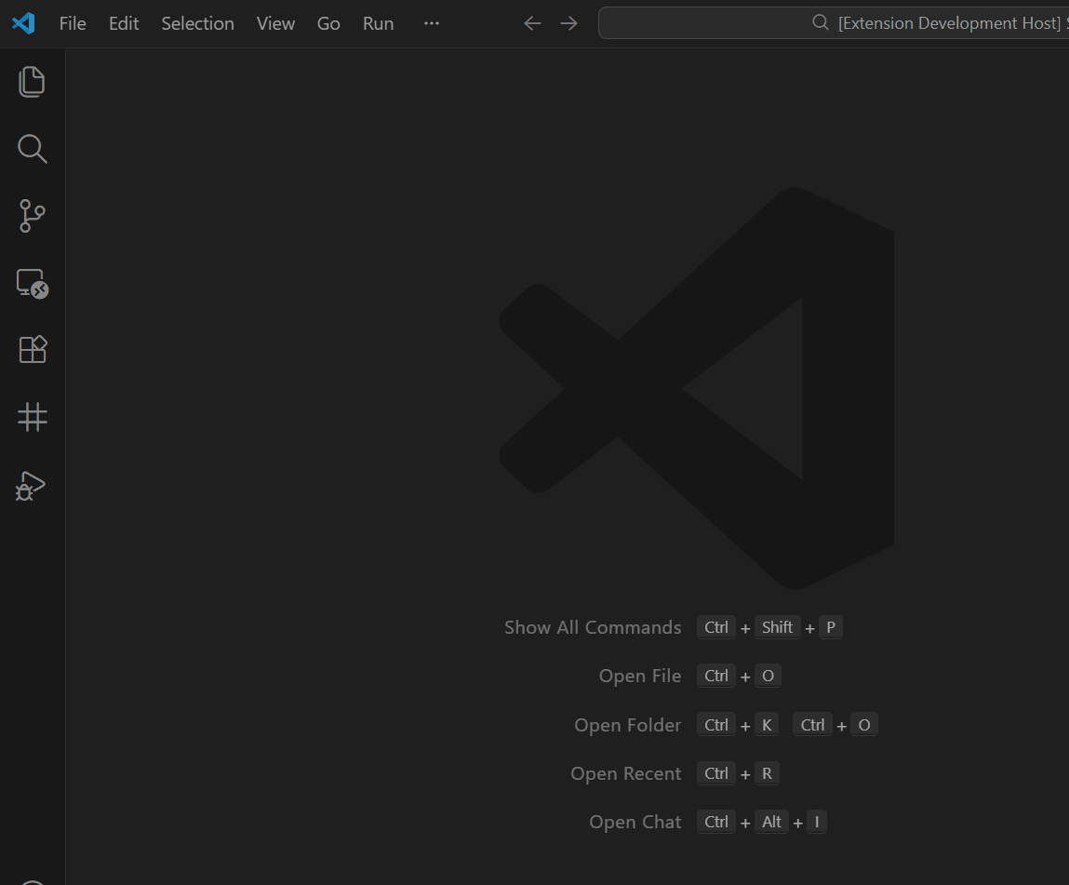Image resolution: width=1069 pixels, height=885 pixels.
Task: Click the Open Recent label
Action: tap(625, 773)
